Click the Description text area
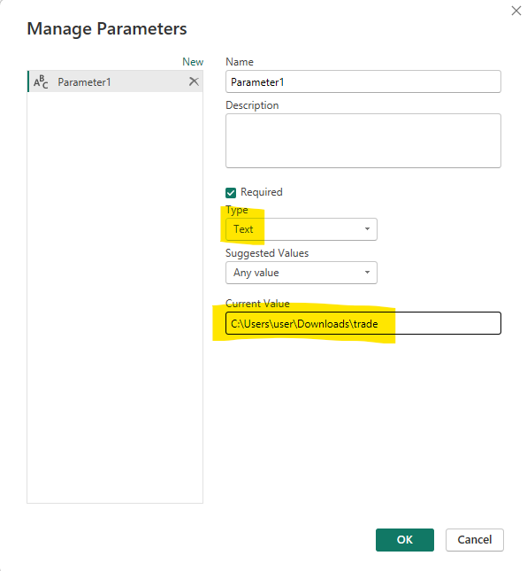Image resolution: width=527 pixels, height=571 pixels. pyautogui.click(x=363, y=141)
